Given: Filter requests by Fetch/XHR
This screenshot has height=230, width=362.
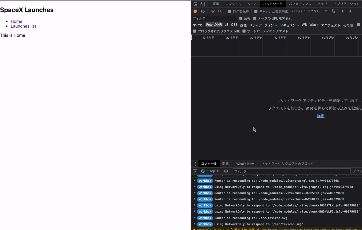Looking at the screenshot, I should click(x=214, y=25).
